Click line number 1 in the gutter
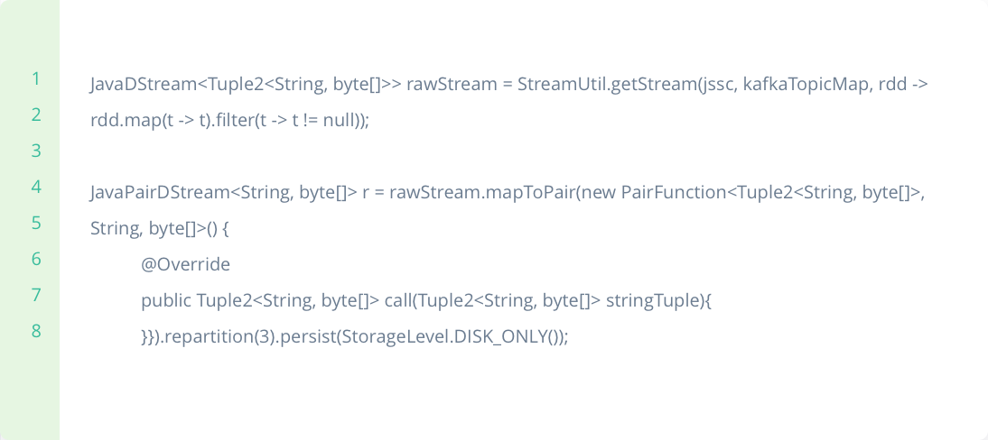Viewport: 988px width, 440px height. click(36, 78)
